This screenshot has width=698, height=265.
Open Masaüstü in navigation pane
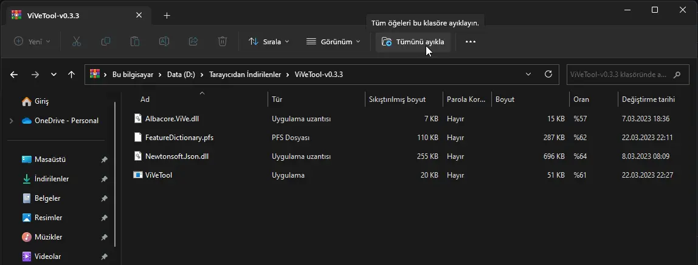(50, 159)
